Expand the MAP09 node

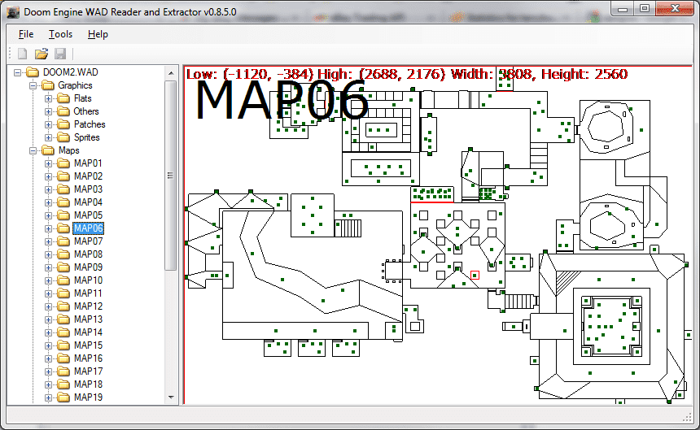pyautogui.click(x=48, y=267)
